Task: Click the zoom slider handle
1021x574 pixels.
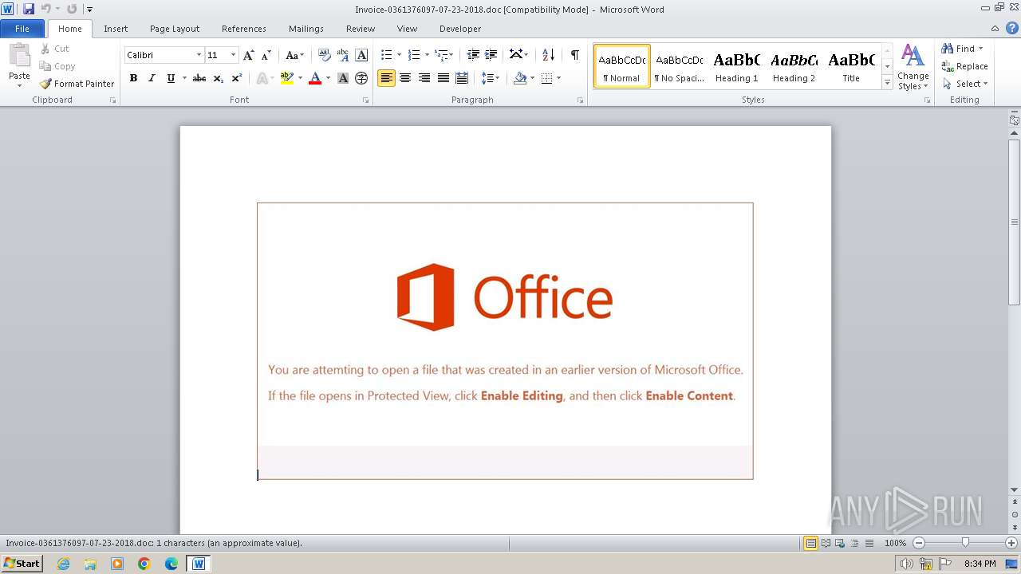Action: 965,543
